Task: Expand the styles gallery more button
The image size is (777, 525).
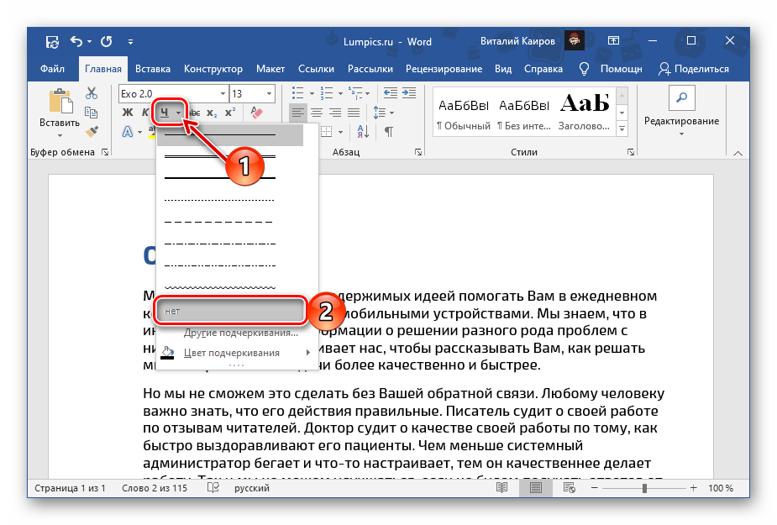Action: tap(622, 129)
